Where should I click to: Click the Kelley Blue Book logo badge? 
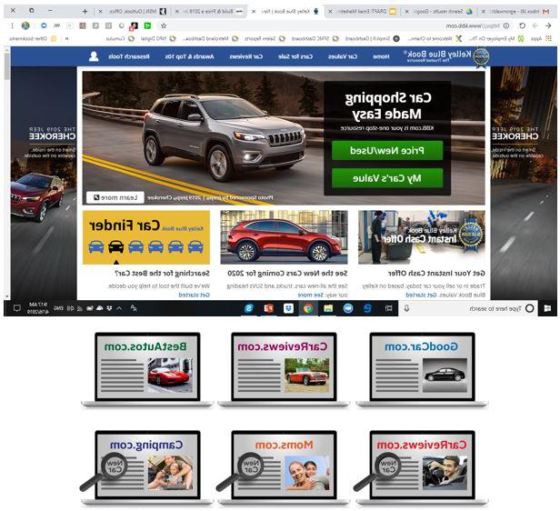pyautogui.click(x=481, y=57)
